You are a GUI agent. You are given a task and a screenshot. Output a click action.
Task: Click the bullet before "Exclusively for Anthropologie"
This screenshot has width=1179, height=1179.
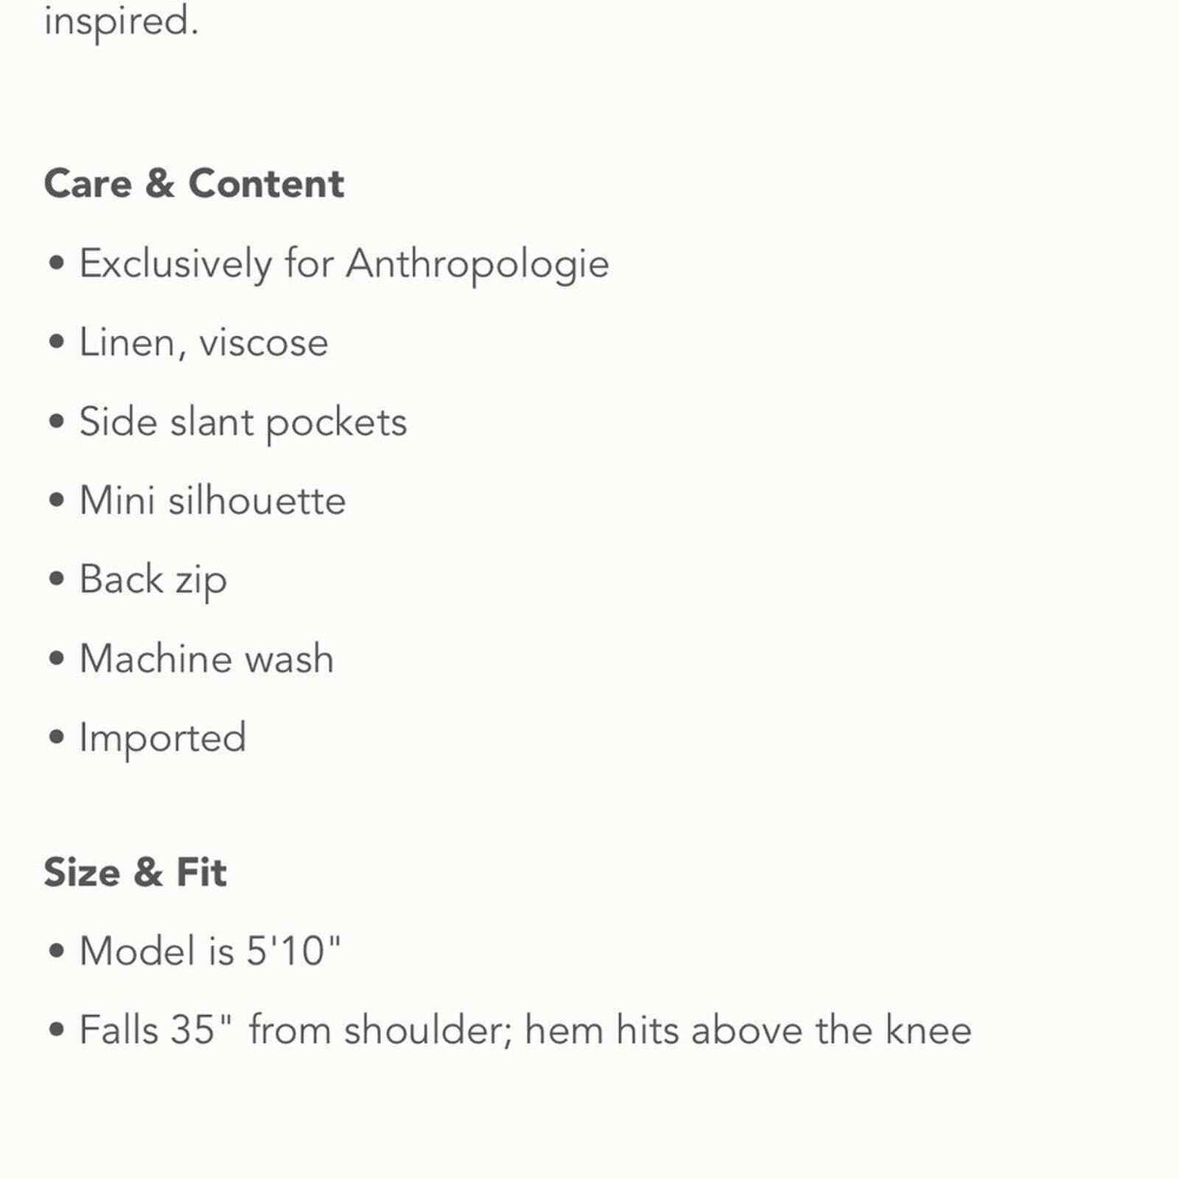tap(56, 264)
